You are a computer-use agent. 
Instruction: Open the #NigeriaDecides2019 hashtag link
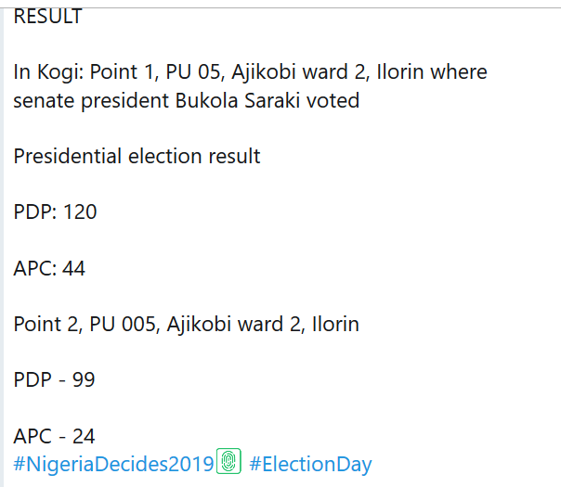coord(113,464)
